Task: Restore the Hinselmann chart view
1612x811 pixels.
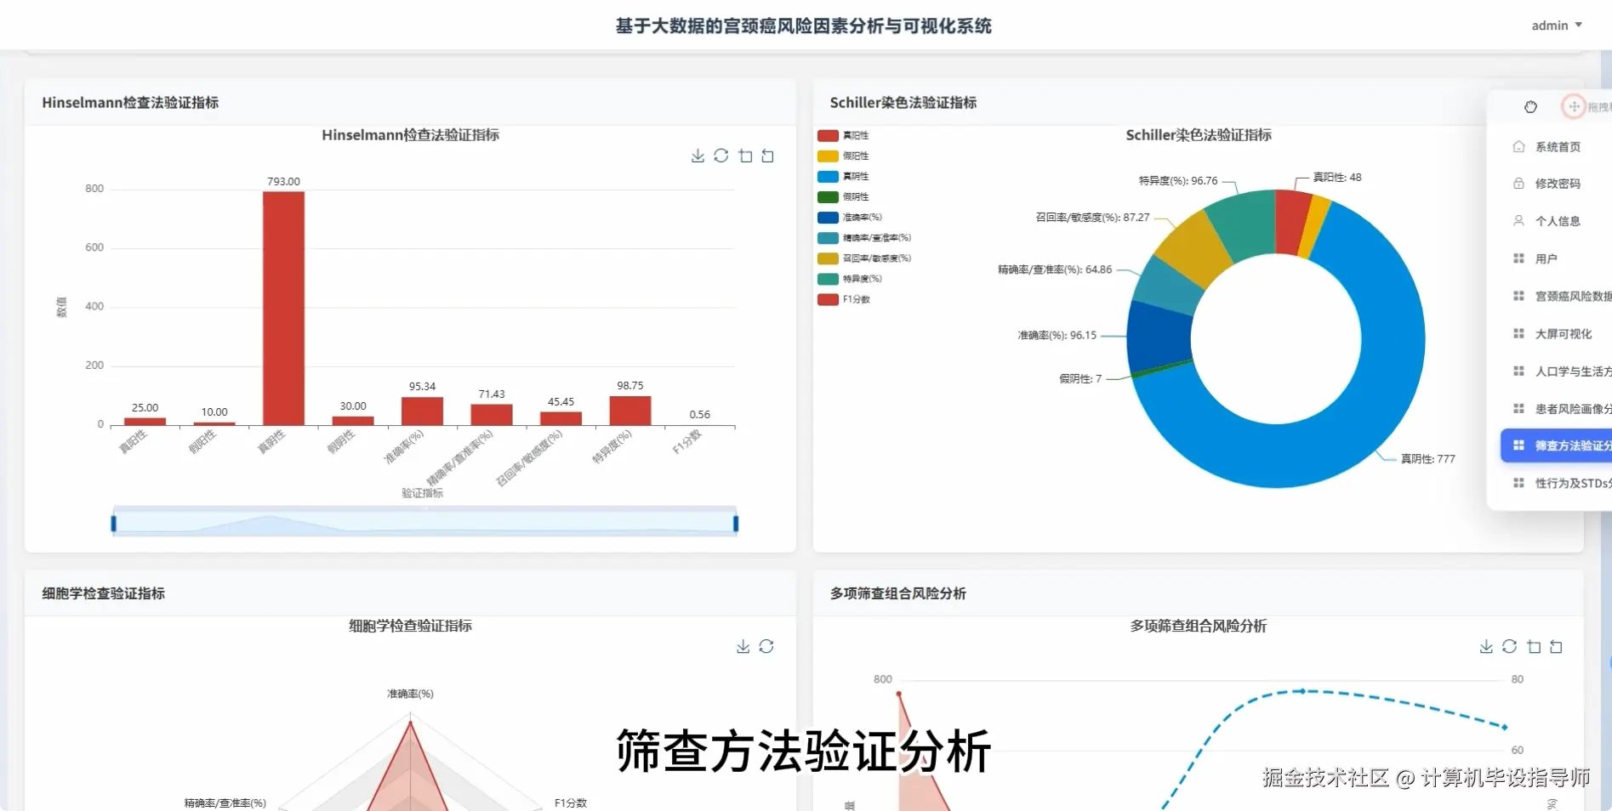Action: (x=721, y=156)
